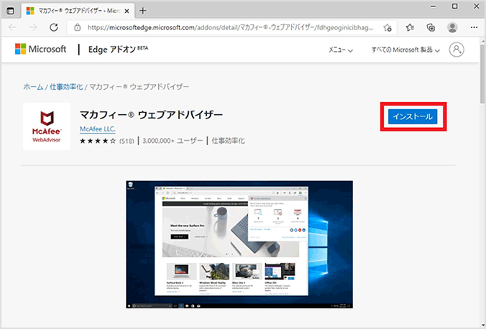Open the extension screenshot preview image

click(239, 244)
